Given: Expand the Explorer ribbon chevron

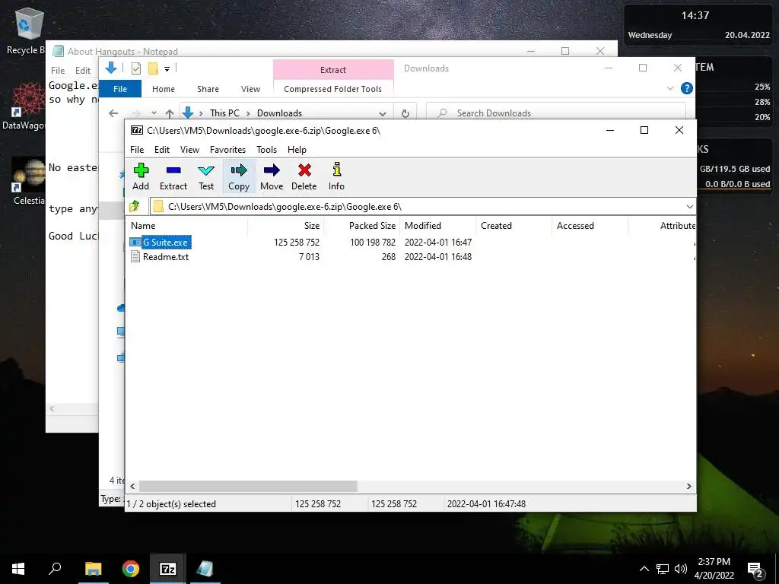Looking at the screenshot, I should [670, 88].
